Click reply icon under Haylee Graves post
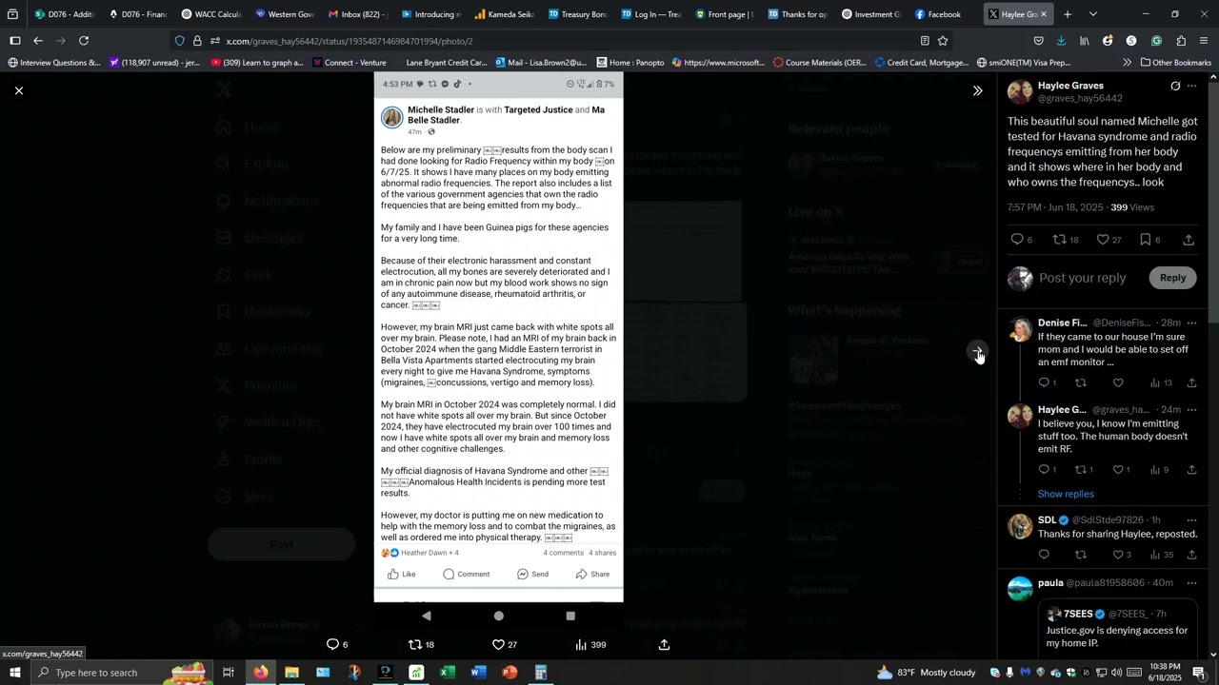This screenshot has height=685, width=1219. [x=1017, y=240]
